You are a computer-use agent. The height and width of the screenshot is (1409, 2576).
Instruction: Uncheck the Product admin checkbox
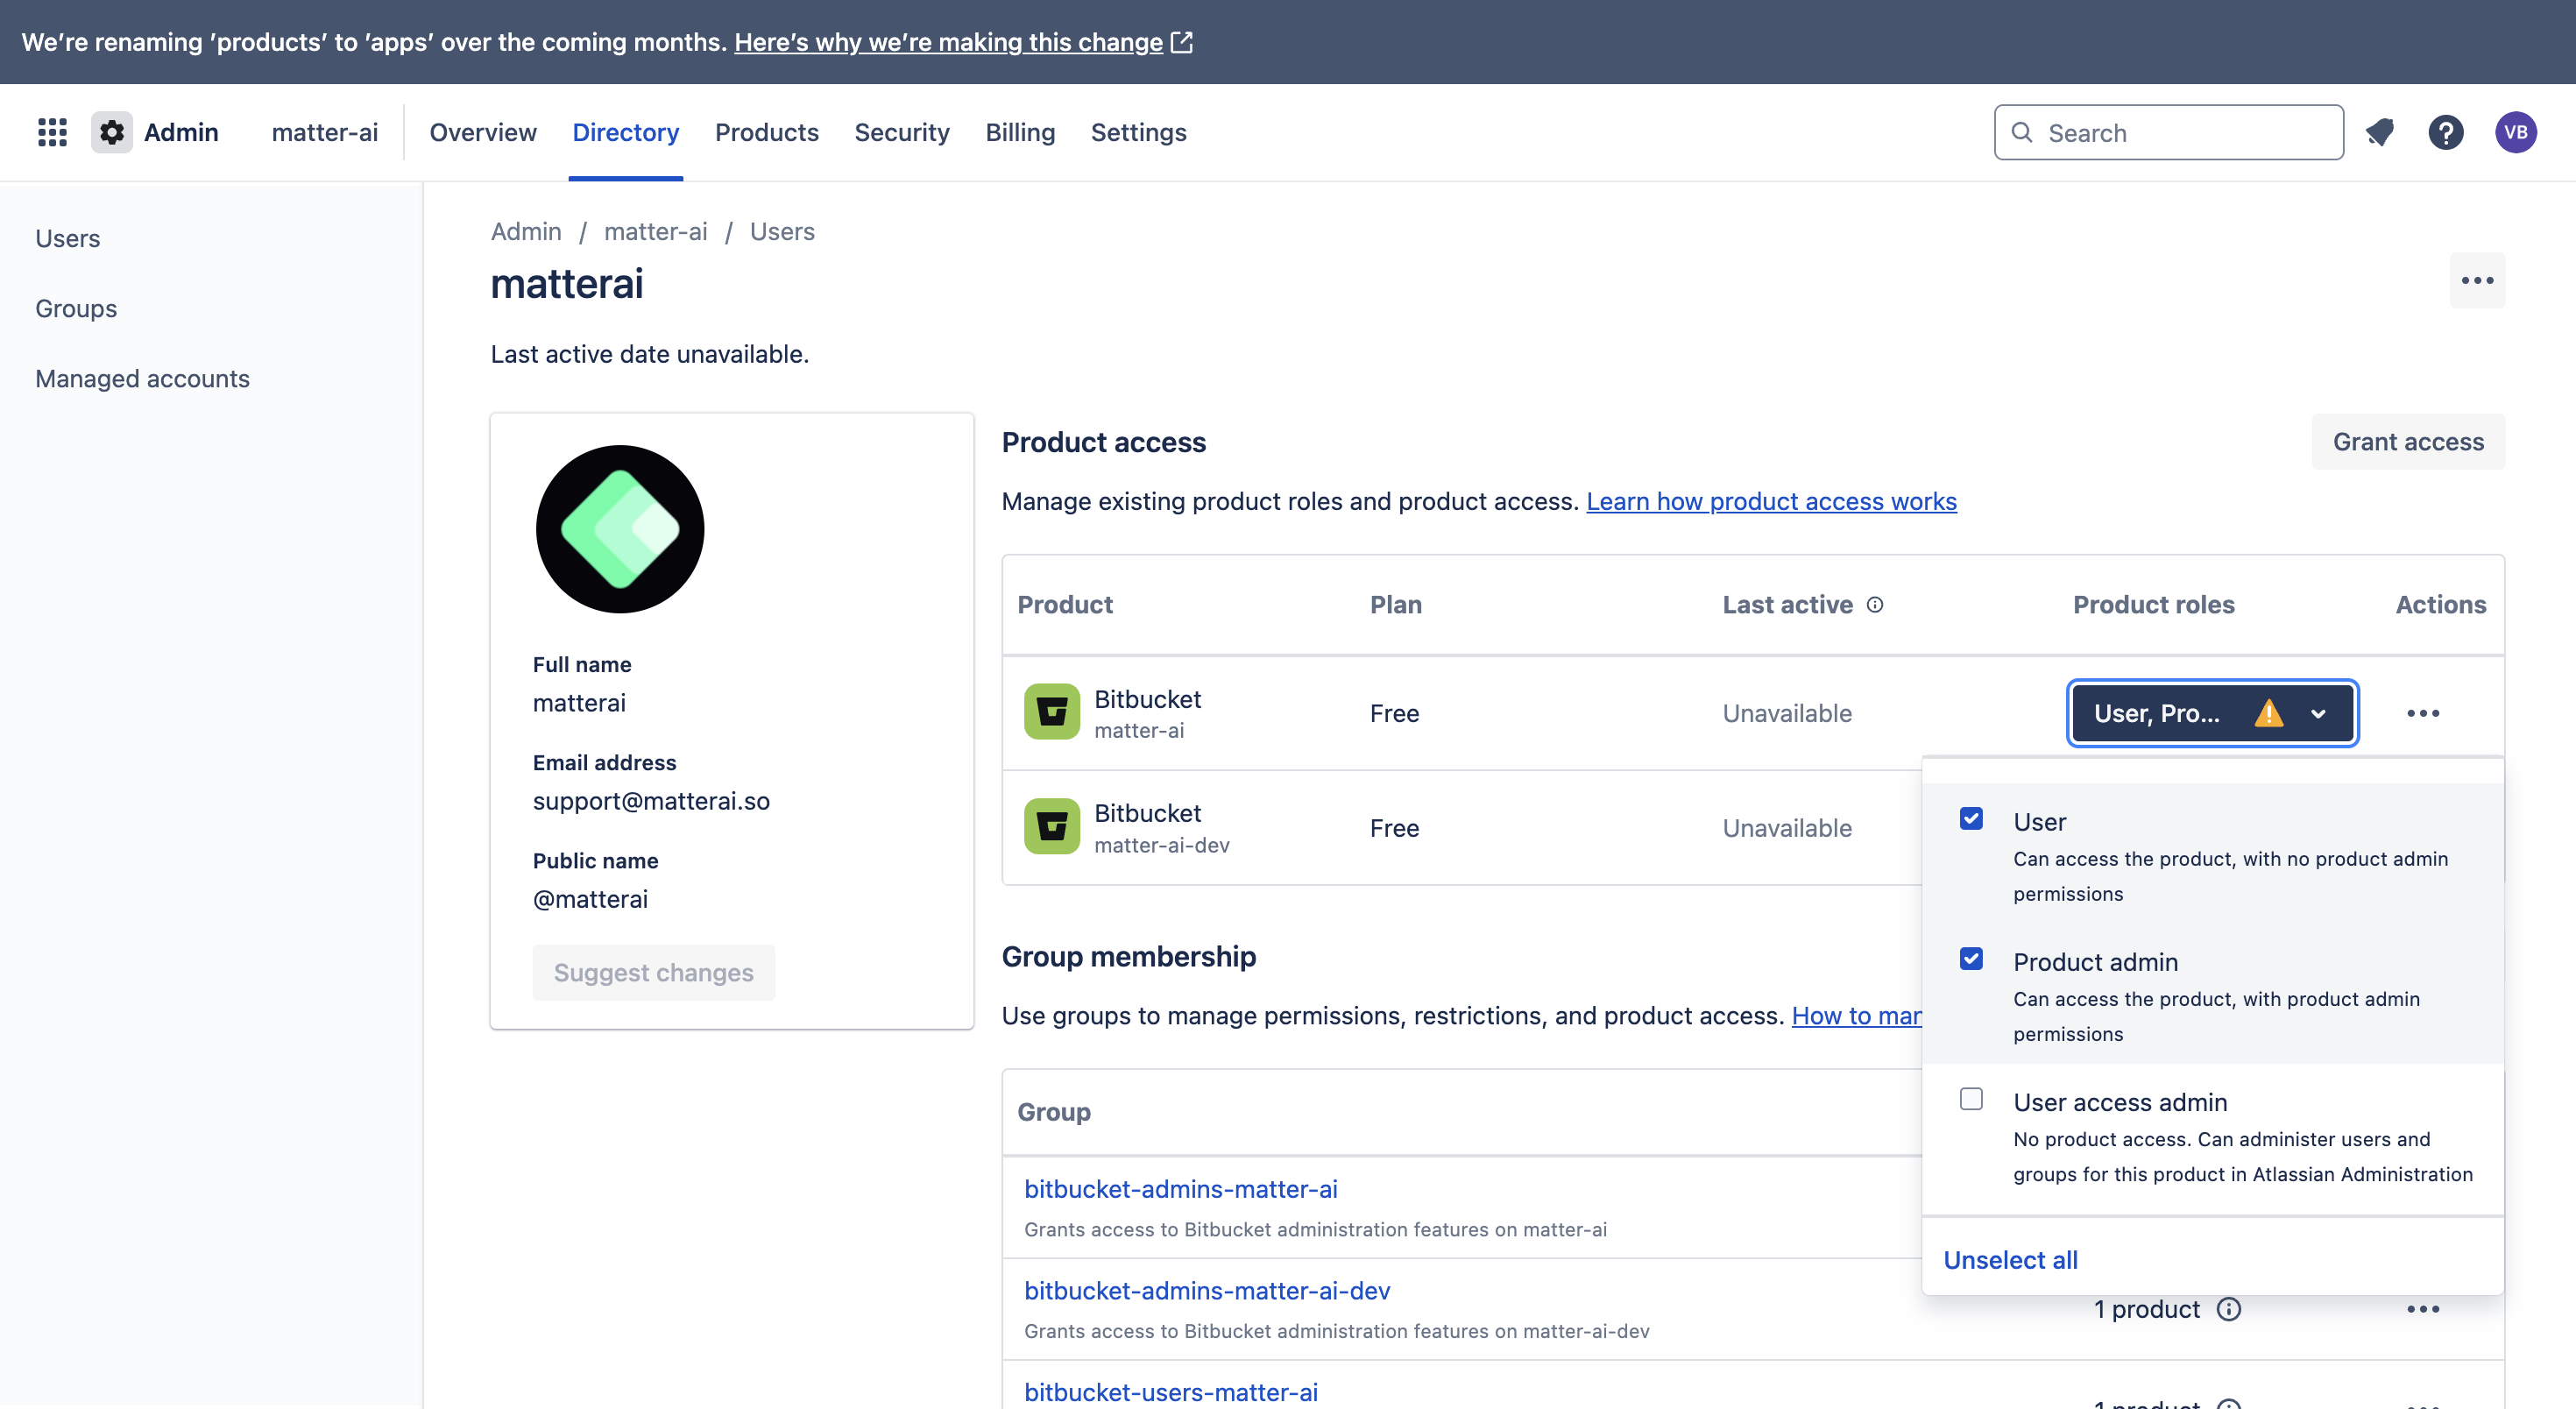1971,959
